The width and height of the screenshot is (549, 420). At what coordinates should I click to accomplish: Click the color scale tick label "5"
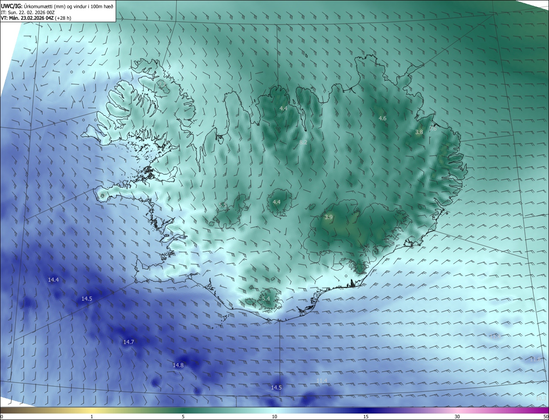[x=183, y=417]
